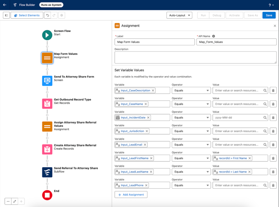
Task: Select the Send Referral To Attorney Share subflow icon
Action: pyautogui.click(x=47, y=172)
